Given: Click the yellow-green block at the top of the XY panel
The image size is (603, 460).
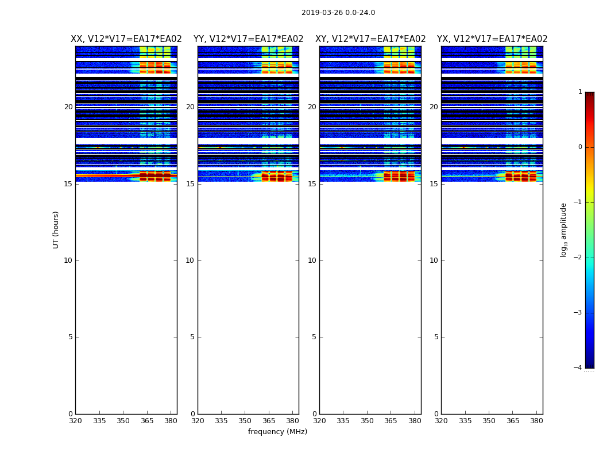Looking at the screenshot, I should 399,52.
